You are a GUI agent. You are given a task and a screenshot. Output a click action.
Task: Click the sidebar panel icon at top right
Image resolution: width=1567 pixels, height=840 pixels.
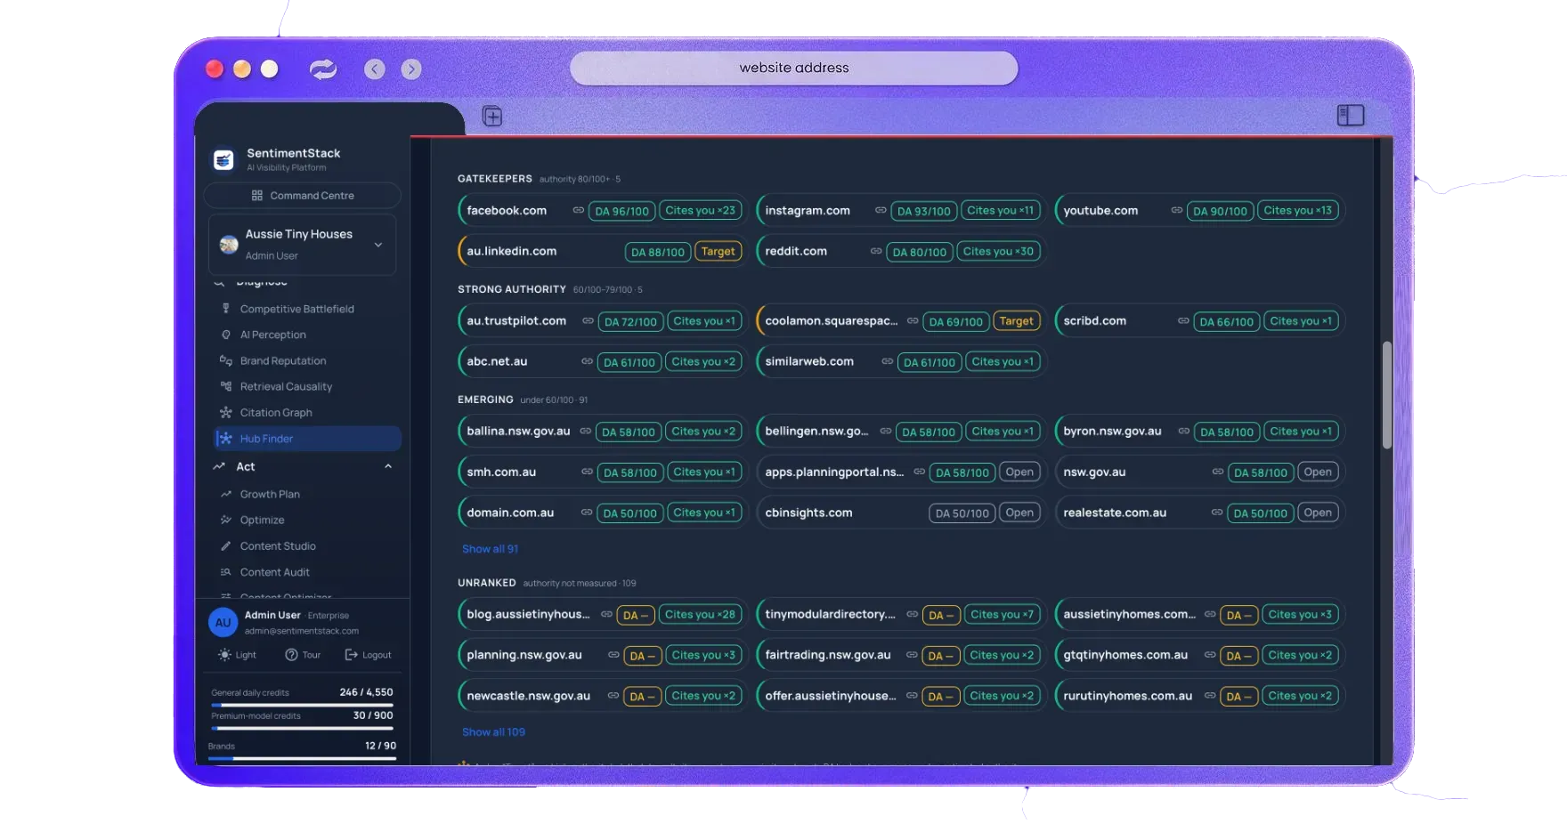1351,116
